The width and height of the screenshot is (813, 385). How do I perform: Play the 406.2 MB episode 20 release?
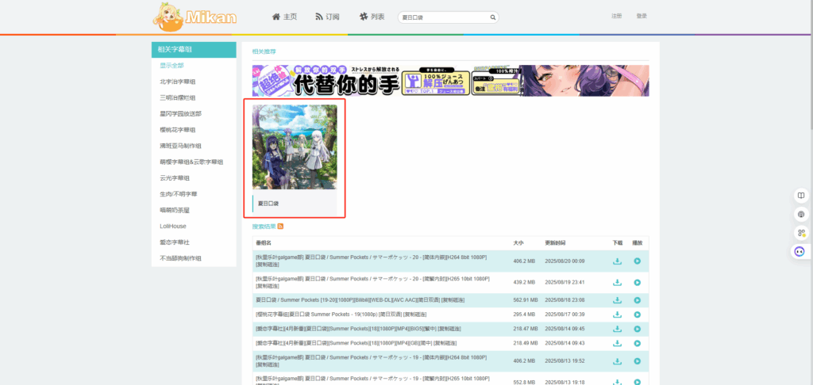click(x=638, y=261)
